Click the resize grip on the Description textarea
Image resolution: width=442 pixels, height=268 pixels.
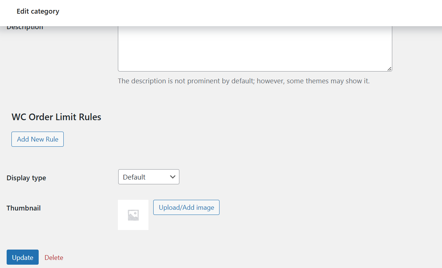coord(389,68)
